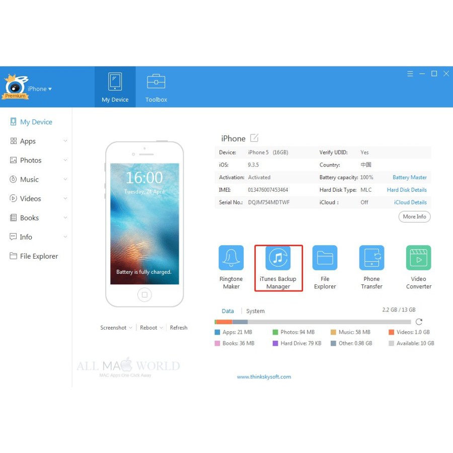Click the Activated status value
The image size is (453, 453).
click(x=259, y=177)
